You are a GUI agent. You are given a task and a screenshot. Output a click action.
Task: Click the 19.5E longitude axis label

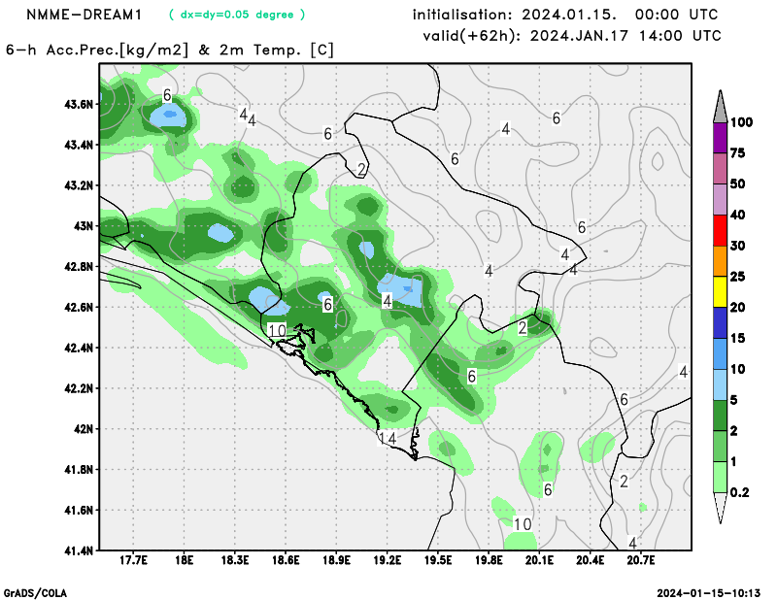click(x=438, y=560)
